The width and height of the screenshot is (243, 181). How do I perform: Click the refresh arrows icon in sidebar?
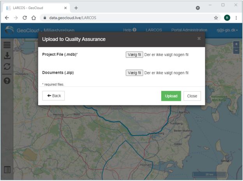pyautogui.click(x=7, y=66)
